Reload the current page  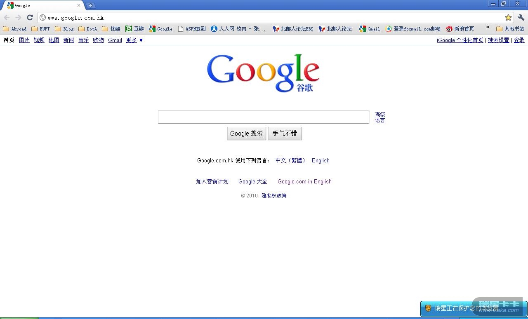(x=30, y=18)
